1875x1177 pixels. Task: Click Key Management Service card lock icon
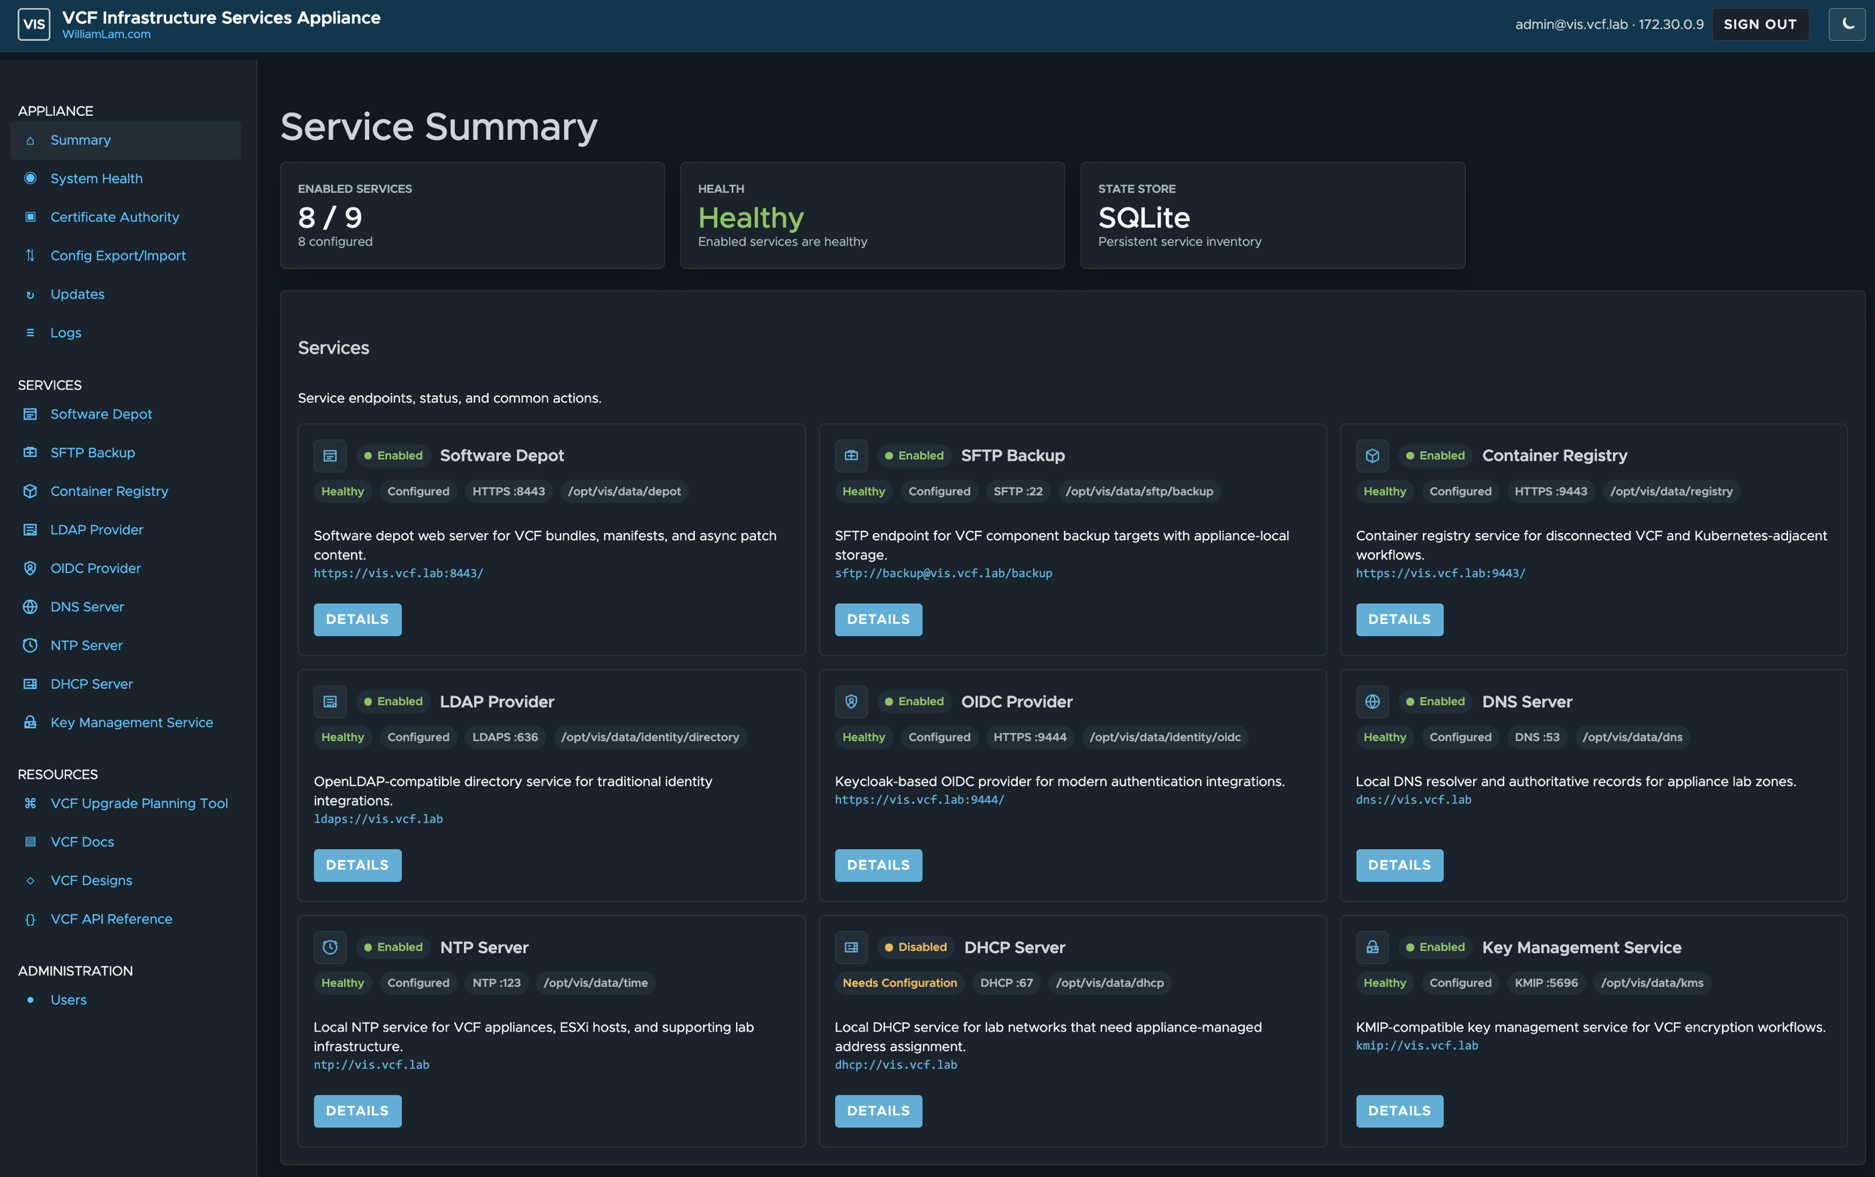pyautogui.click(x=1372, y=947)
